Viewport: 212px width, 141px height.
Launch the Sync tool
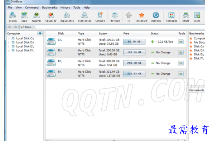(24, 17)
